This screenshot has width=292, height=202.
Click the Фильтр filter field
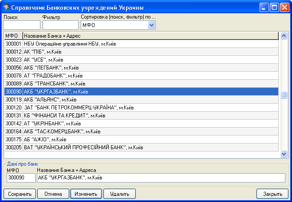point(60,25)
